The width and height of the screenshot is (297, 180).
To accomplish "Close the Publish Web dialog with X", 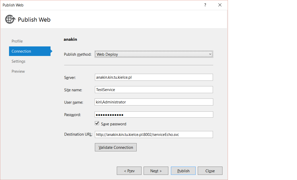I will tap(220, 5).
